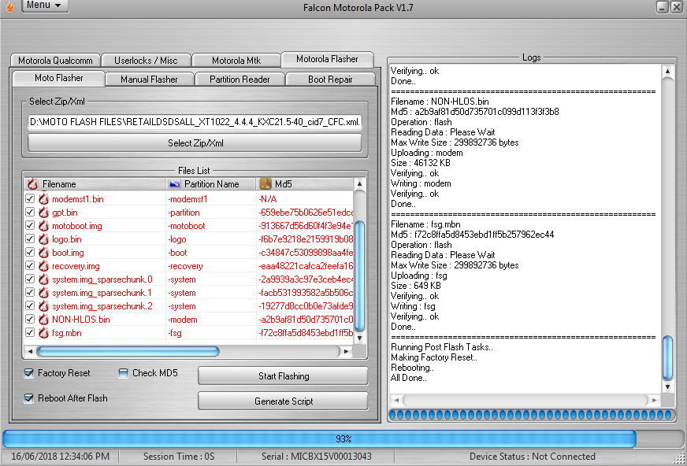The width and height of the screenshot is (687, 466).
Task: Click the Start Flashing button
Action: 283,375
